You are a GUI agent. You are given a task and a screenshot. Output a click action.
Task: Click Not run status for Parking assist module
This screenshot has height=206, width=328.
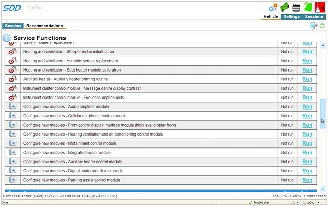coord(287,180)
